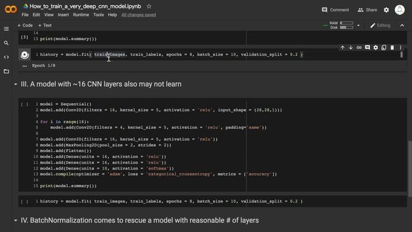Open the code snippets sidebar icon
The height and width of the screenshot is (232, 412).
6,57
